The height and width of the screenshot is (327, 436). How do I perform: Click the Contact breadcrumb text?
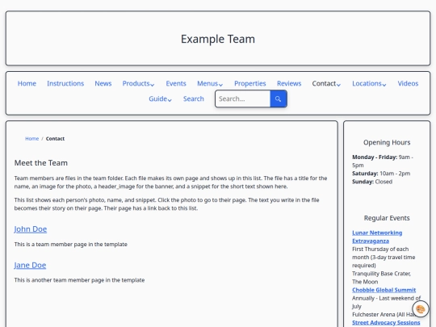click(x=55, y=139)
